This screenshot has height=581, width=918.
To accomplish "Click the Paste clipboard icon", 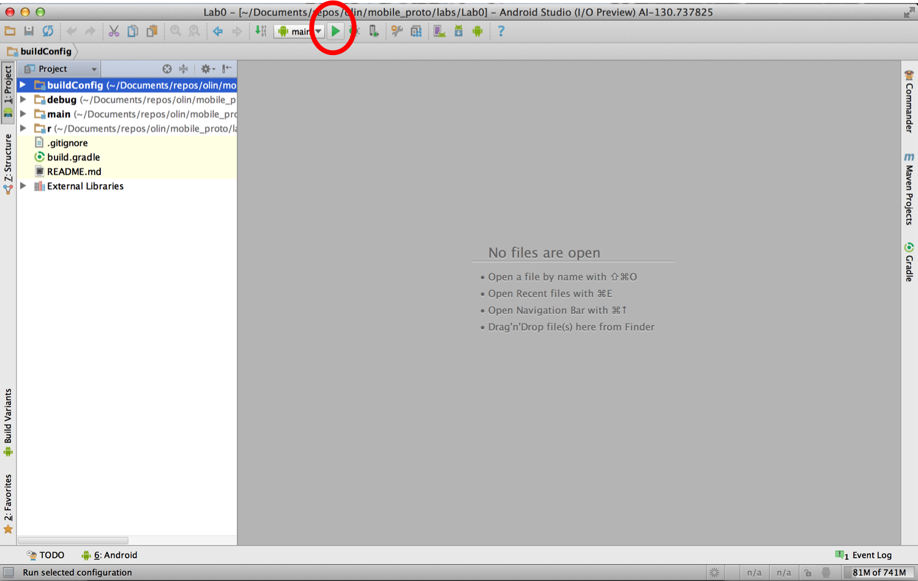I will (x=152, y=31).
